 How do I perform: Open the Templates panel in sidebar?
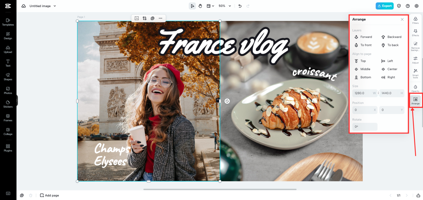tap(8, 22)
